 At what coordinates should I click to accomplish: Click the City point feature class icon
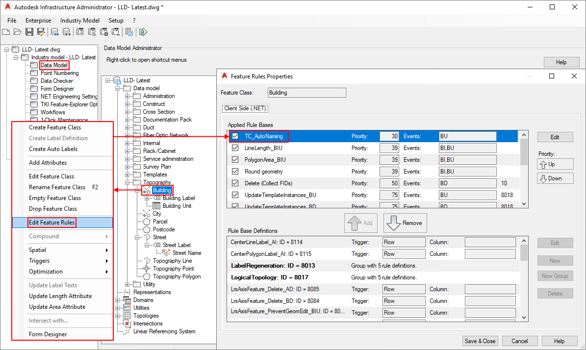[x=147, y=214]
